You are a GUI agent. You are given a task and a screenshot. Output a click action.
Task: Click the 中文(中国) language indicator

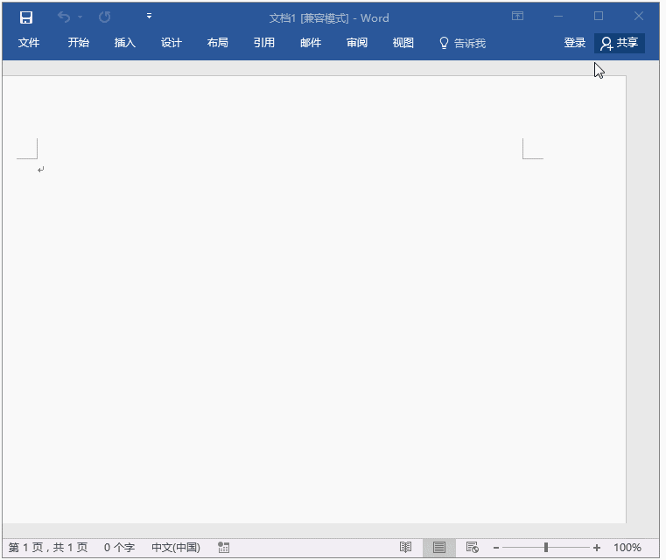176,547
